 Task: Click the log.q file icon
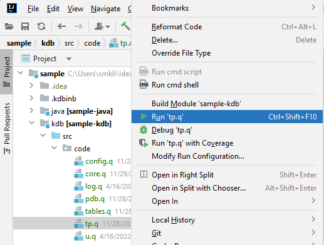78,186
